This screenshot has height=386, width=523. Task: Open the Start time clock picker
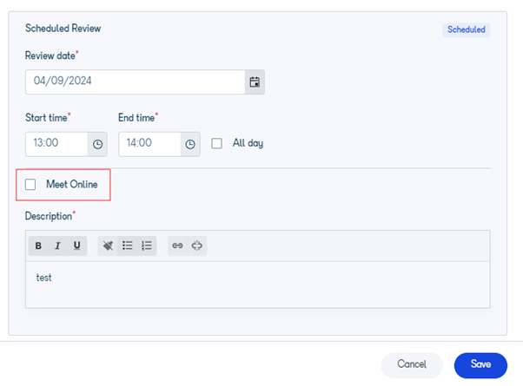[97, 144]
